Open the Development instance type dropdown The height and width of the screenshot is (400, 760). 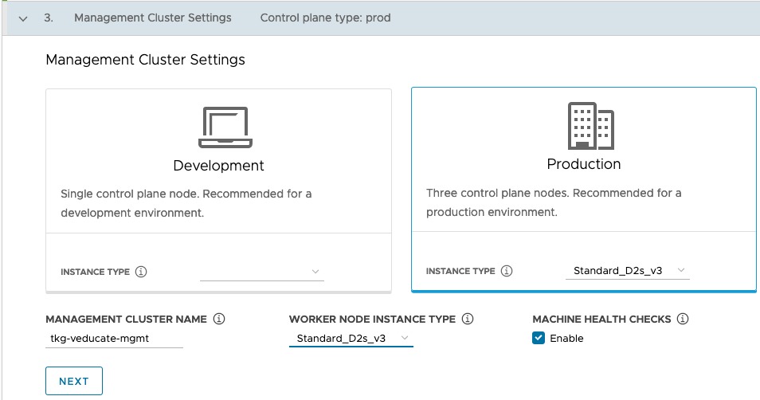point(262,272)
